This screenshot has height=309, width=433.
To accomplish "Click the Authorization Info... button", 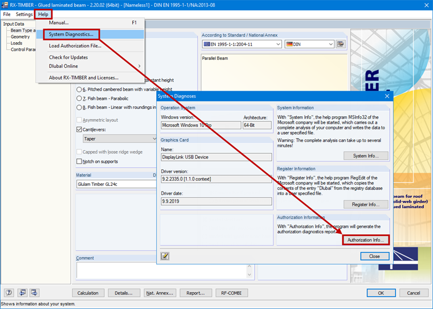I will [x=366, y=240].
